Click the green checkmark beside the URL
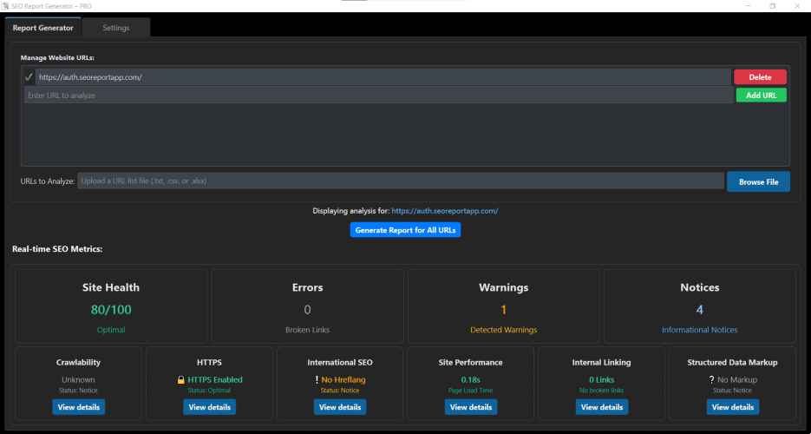 (x=29, y=77)
